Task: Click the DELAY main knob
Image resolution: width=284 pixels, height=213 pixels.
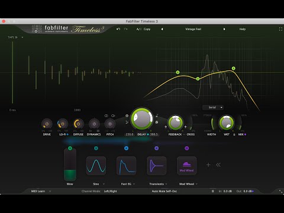Action: (142, 118)
